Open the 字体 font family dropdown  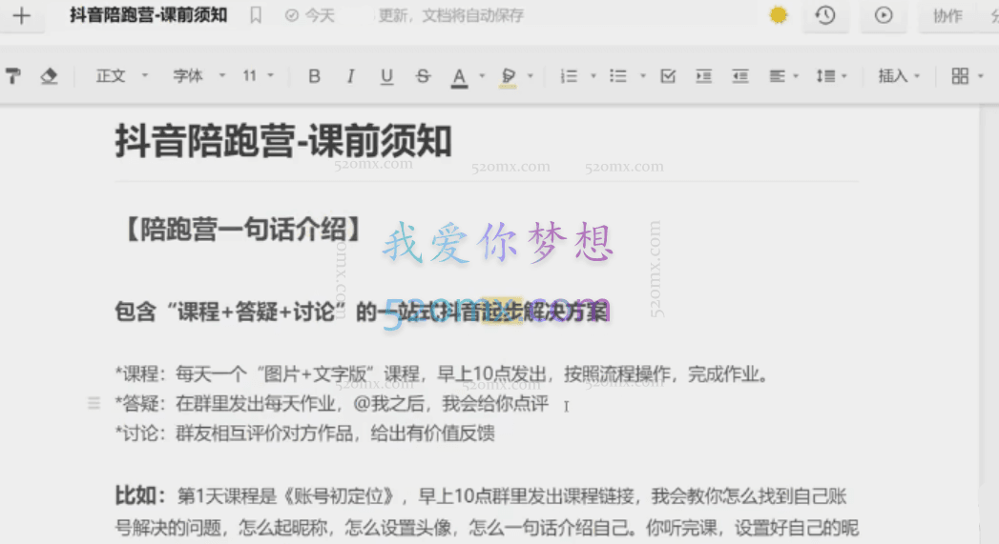click(x=199, y=76)
